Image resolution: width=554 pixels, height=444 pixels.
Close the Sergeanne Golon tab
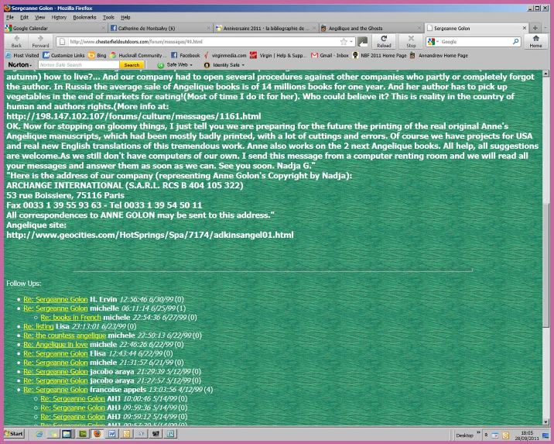click(525, 28)
